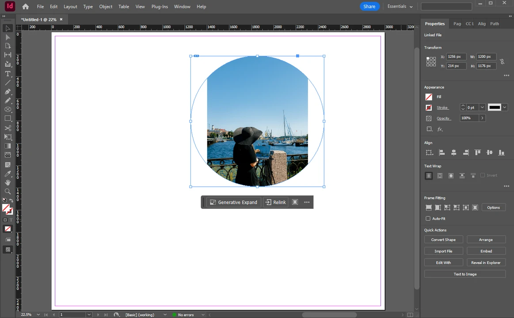Select Jump to next column wrap
The width and height of the screenshot is (514, 318).
pyautogui.click(x=473, y=176)
